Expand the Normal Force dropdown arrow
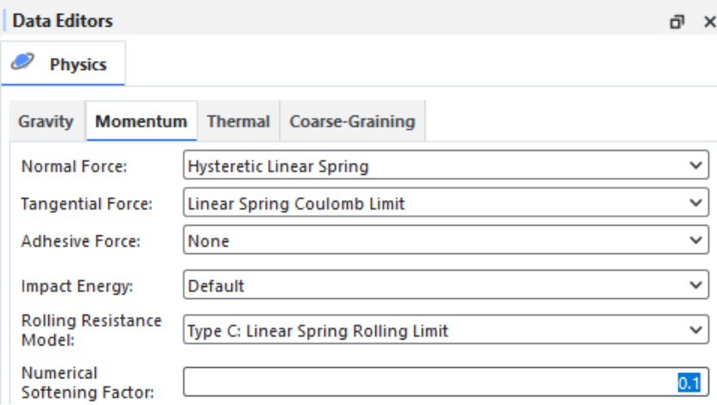 click(696, 165)
